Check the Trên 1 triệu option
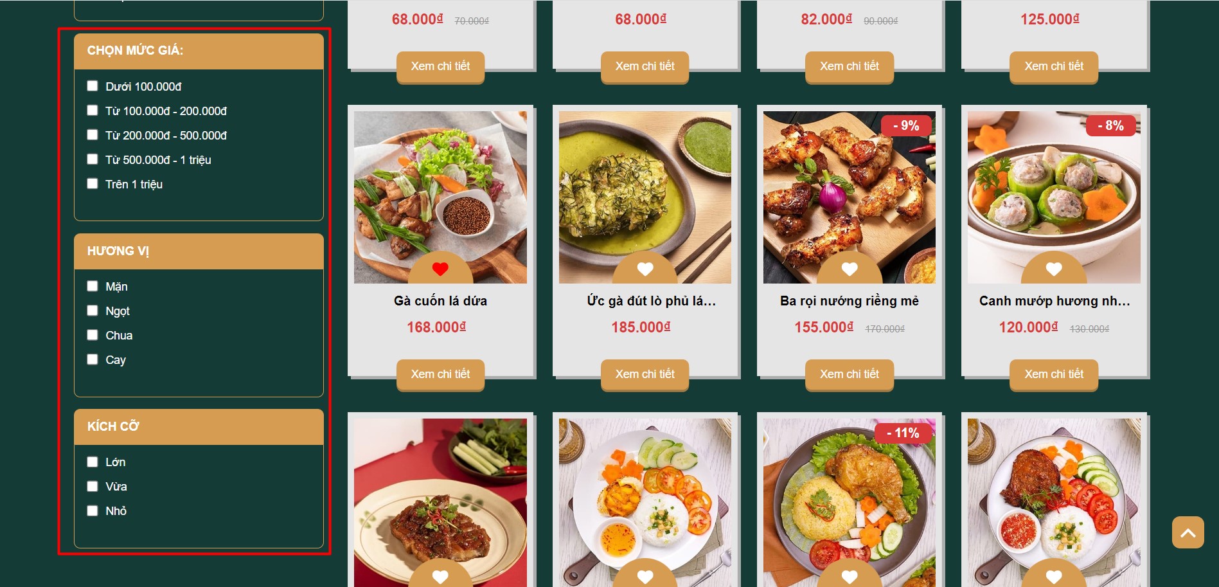 [93, 183]
